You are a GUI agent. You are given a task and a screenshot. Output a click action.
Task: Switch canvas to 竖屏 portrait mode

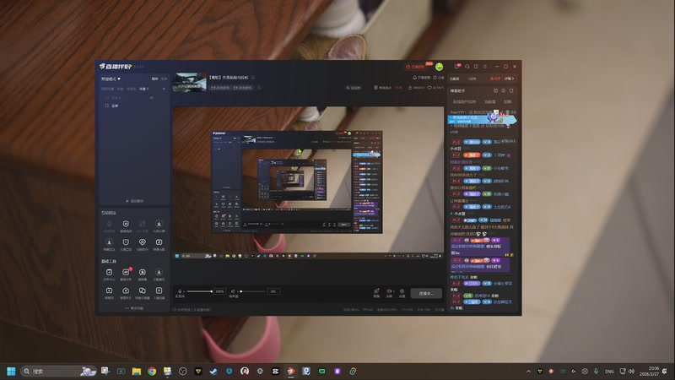[164, 79]
